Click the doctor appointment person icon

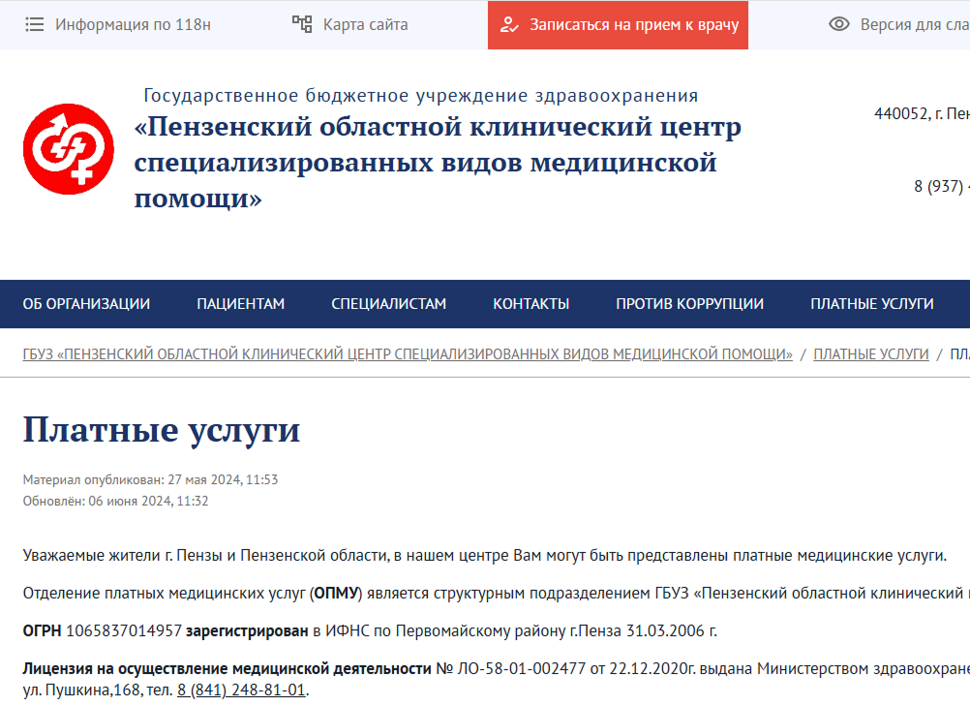point(509,25)
